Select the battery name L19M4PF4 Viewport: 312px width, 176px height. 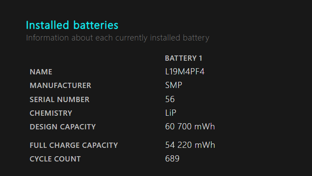(185, 72)
